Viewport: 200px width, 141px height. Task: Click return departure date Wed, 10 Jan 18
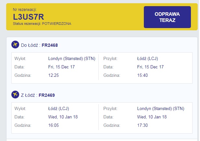(63, 117)
